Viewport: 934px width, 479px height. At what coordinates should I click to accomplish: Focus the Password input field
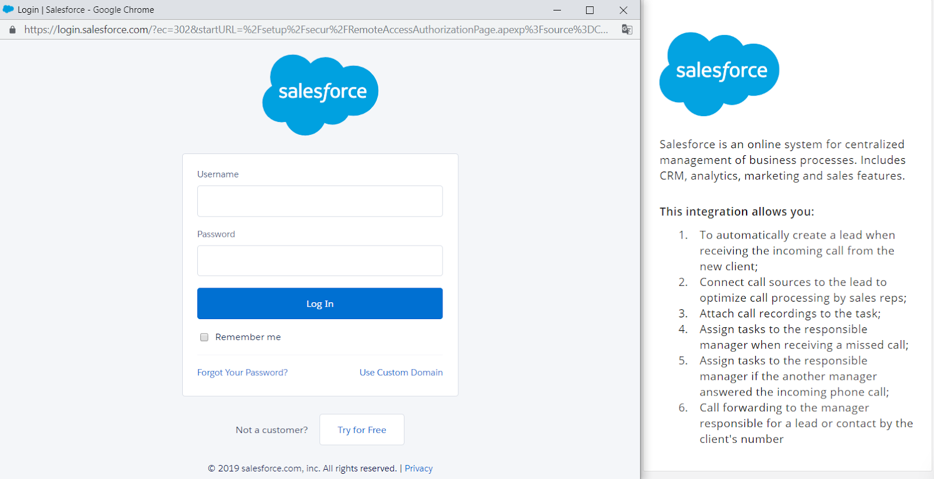click(x=320, y=261)
